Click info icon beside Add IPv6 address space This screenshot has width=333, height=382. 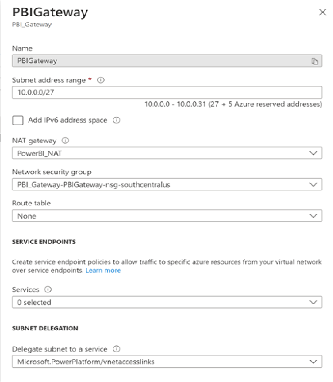click(117, 120)
